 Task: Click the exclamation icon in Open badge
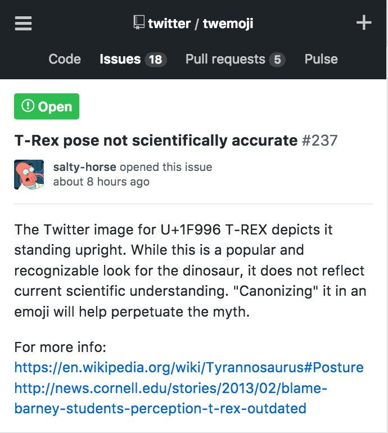coord(28,106)
